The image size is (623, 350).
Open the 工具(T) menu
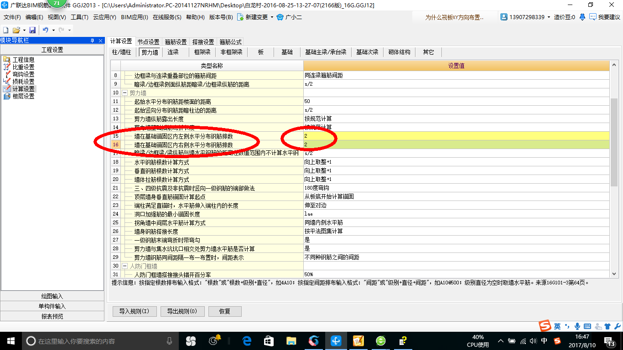tap(79, 17)
